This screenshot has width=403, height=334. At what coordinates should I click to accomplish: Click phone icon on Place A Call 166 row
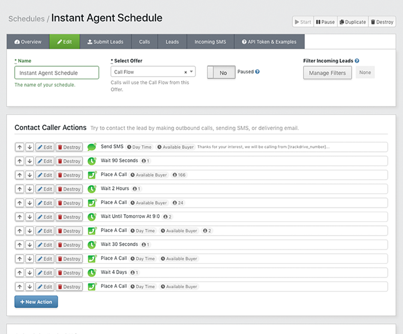point(92,175)
